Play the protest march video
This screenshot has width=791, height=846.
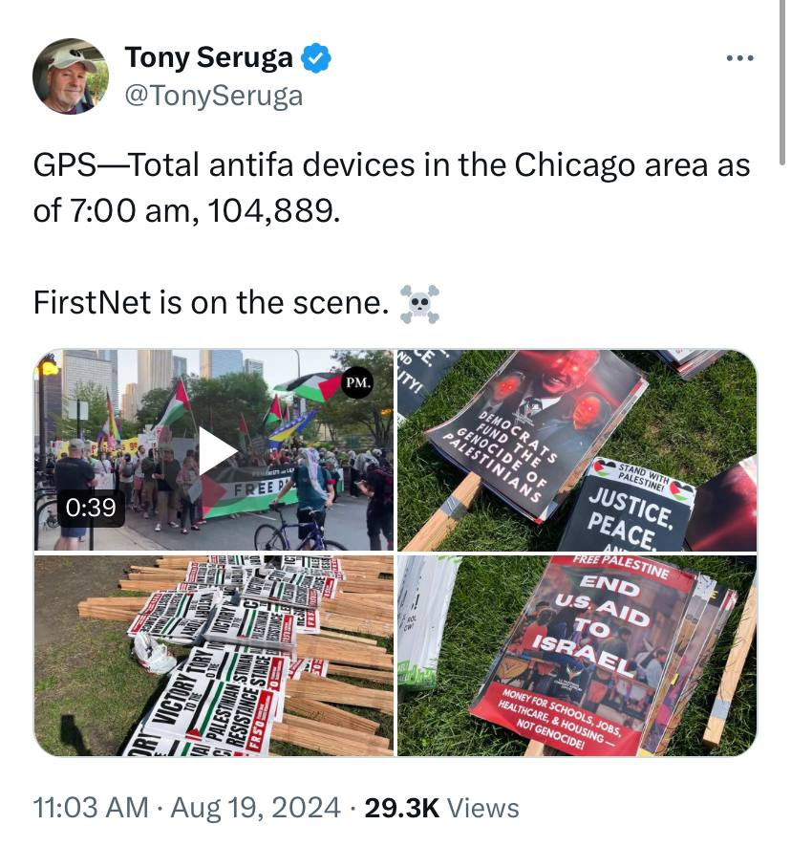(x=217, y=450)
